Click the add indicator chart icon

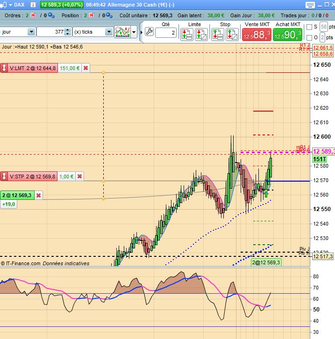pos(122,32)
